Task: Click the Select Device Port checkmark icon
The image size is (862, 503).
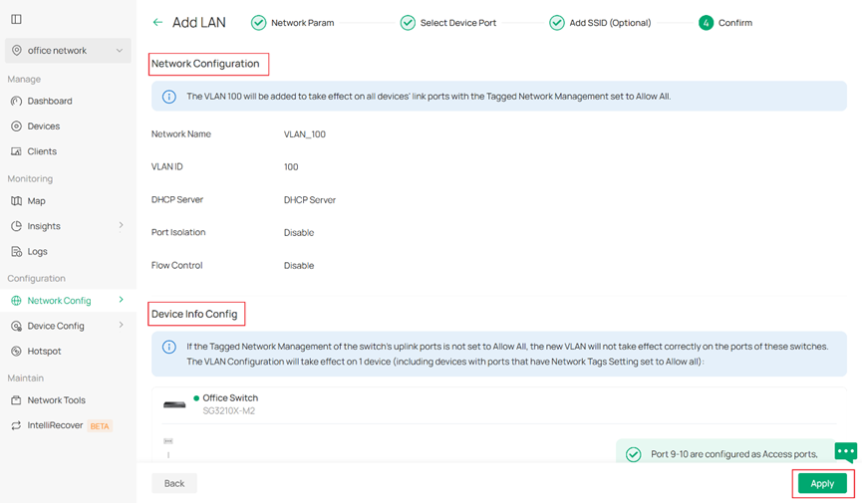Action: tap(408, 23)
